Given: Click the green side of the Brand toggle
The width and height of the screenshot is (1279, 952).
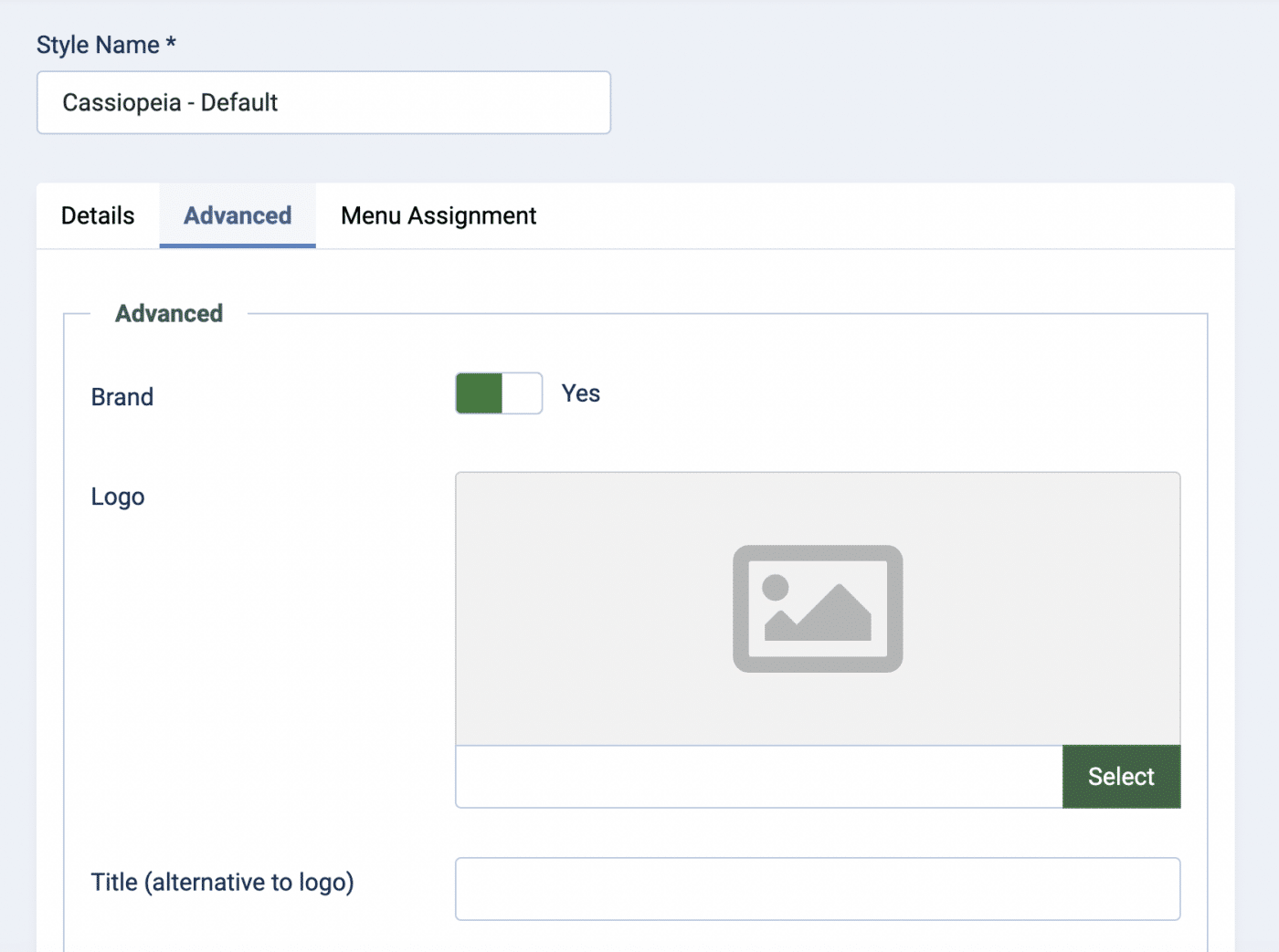Looking at the screenshot, I should 477,392.
